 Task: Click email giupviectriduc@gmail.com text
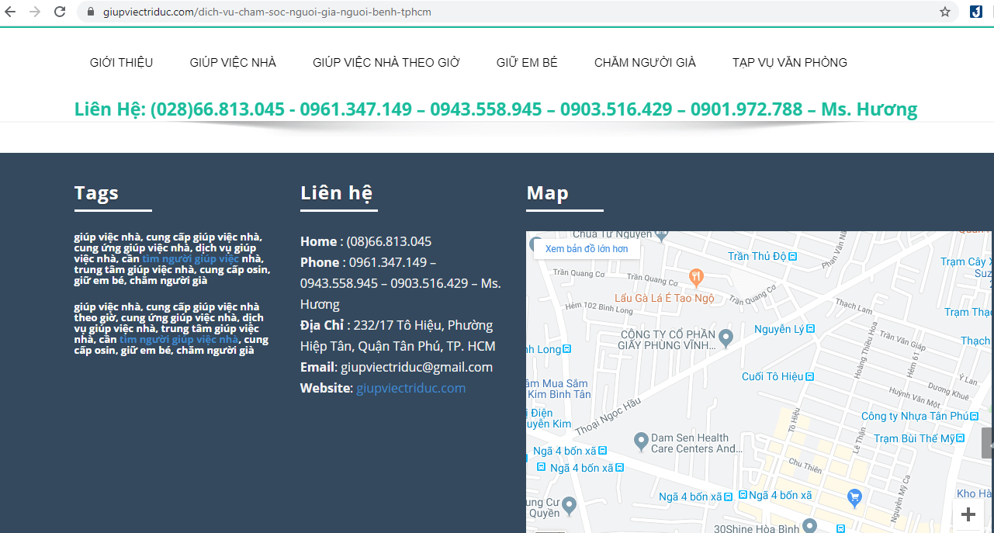417,367
